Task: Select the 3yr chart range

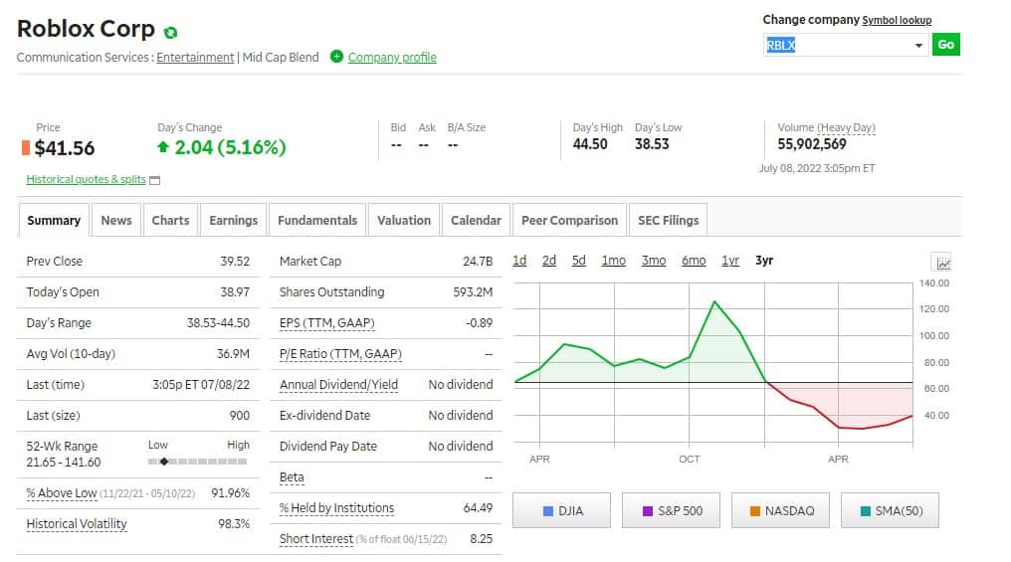Action: [764, 261]
